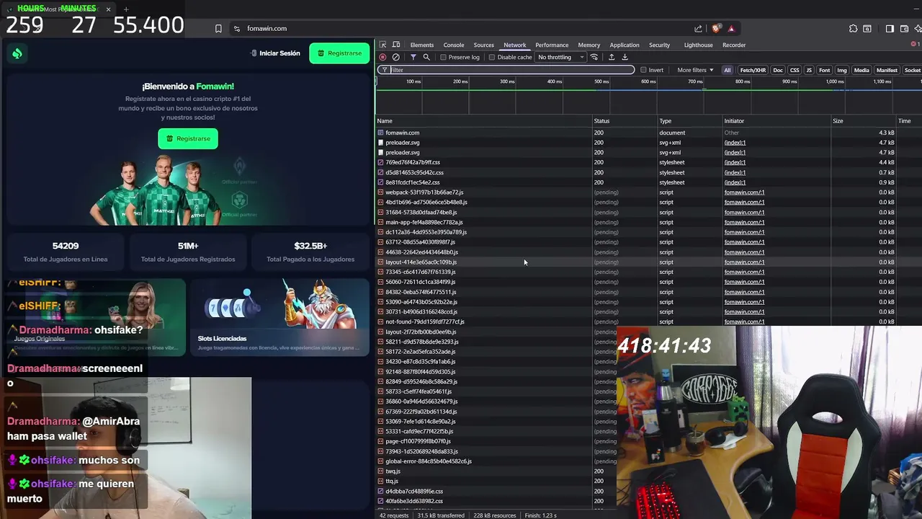The height and width of the screenshot is (519, 922).
Task: Switch to the Security tab
Action: point(659,45)
